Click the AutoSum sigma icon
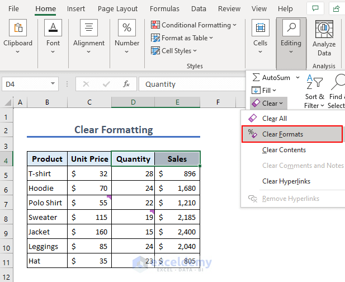Image resolution: width=345 pixels, height=282 pixels. pyautogui.click(x=256, y=77)
